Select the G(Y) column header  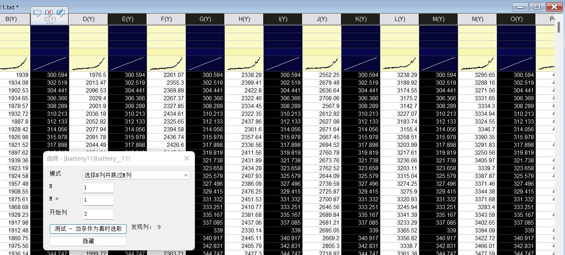click(205, 19)
